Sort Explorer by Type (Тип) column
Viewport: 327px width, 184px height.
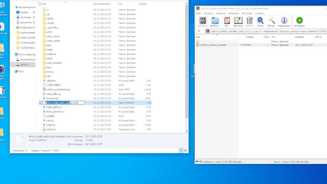[121, 4]
